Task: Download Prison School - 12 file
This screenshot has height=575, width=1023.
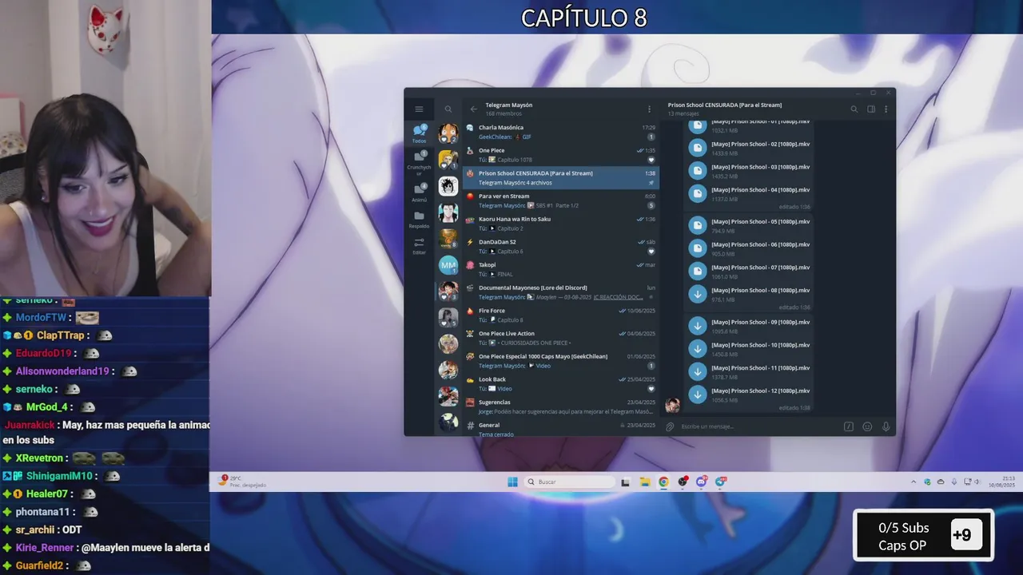Action: (698, 395)
